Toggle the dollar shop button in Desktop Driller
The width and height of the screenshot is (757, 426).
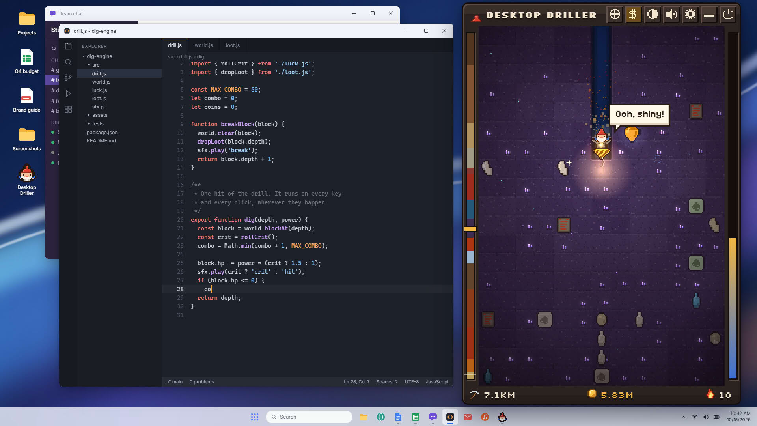[633, 15]
